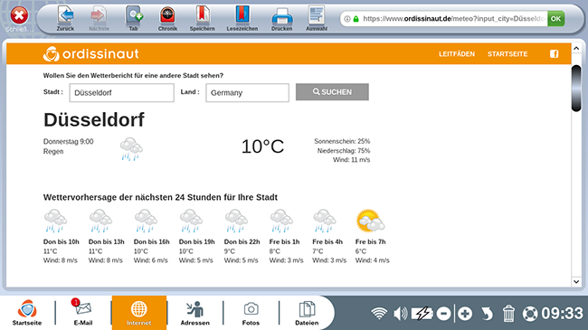
Task: Click the page scrollbar up arrow
Action: (x=576, y=48)
